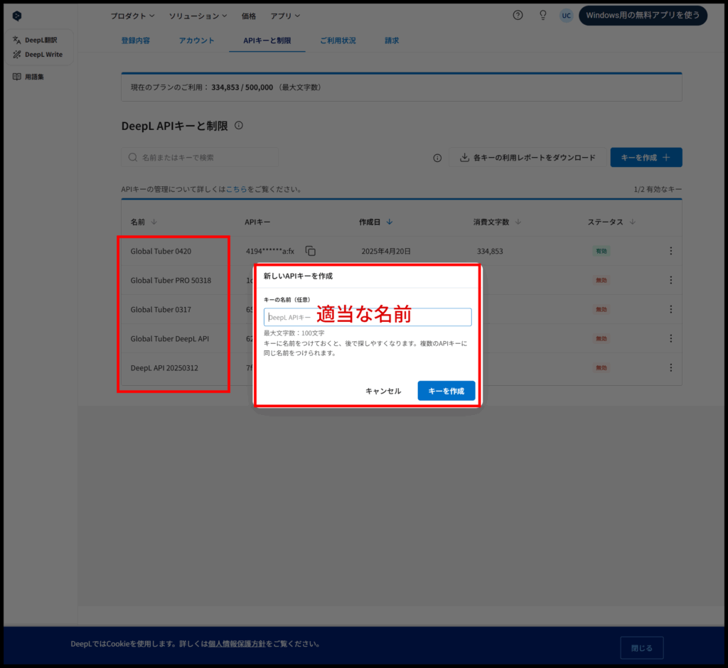
Task: Click the DeepL logo icon
Action: [x=17, y=16]
